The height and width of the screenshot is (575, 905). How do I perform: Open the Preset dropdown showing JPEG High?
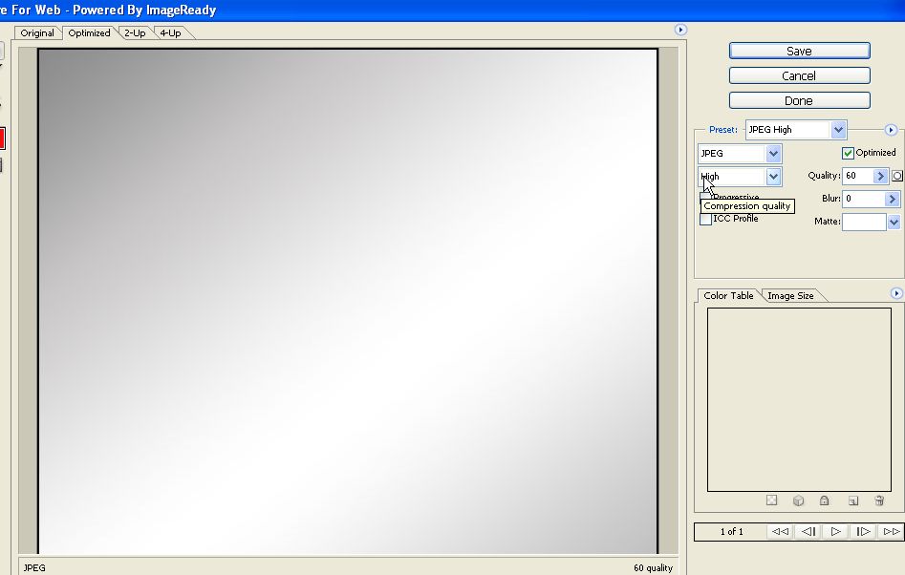pos(838,130)
